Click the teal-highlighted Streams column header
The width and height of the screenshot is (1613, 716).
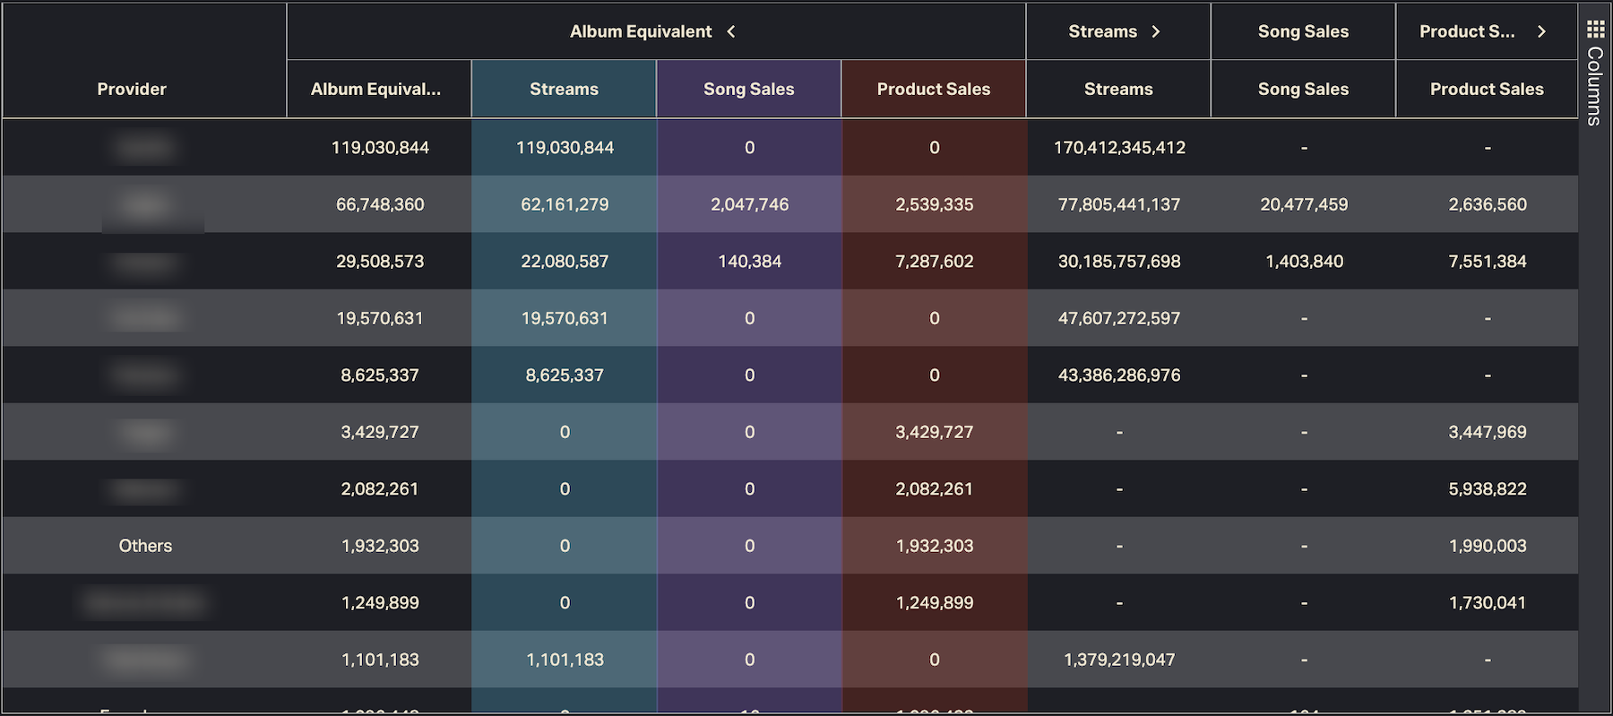point(564,89)
